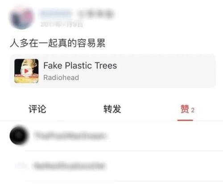
Task: Tap the post text 人多在一起真的容易累
Action: pyautogui.click(x=58, y=43)
